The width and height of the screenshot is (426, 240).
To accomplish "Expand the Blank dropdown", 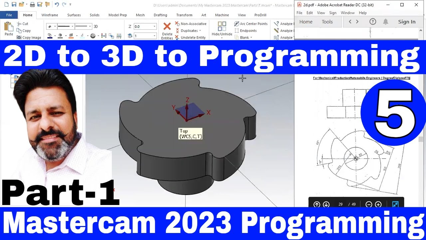I will coord(251,38).
